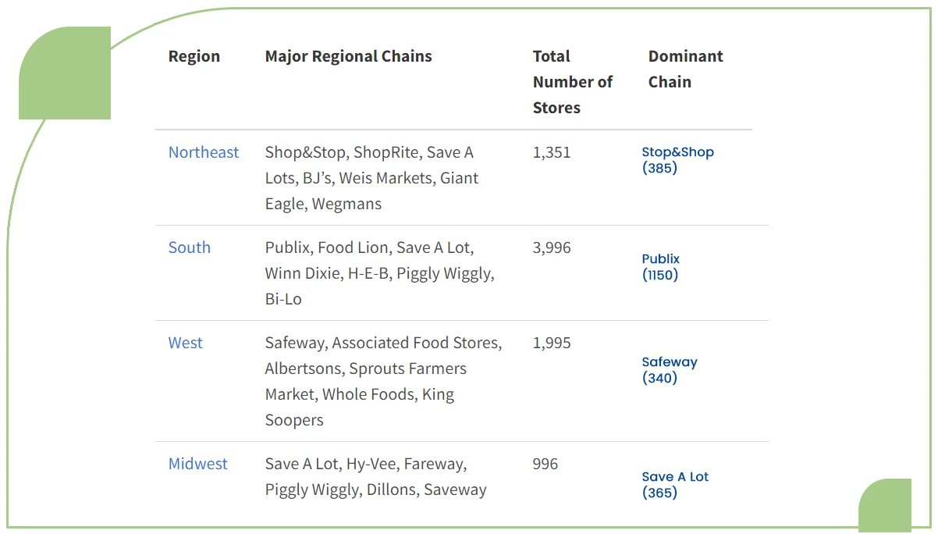Click the 1,995 store count cell
Screen dimensions: 938x534
tap(552, 343)
